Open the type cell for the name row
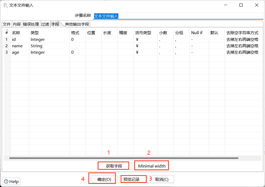 point(49,46)
